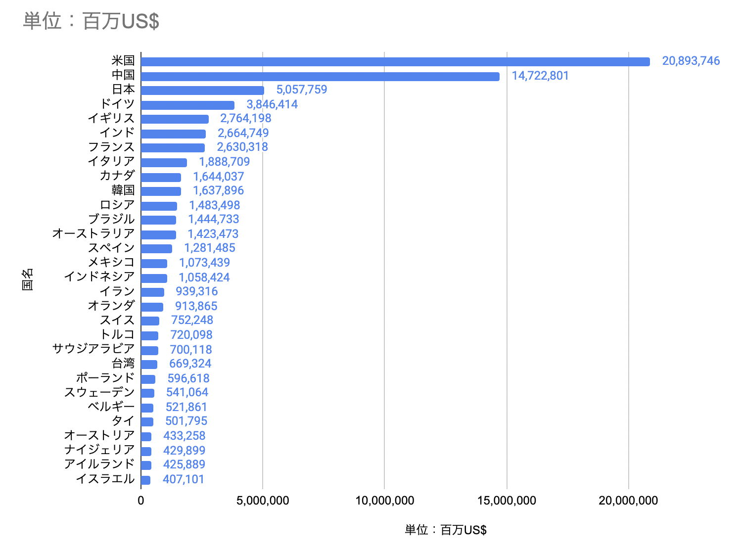Click the vertical axis title 国名
This screenshot has width=739, height=553.
28,279
